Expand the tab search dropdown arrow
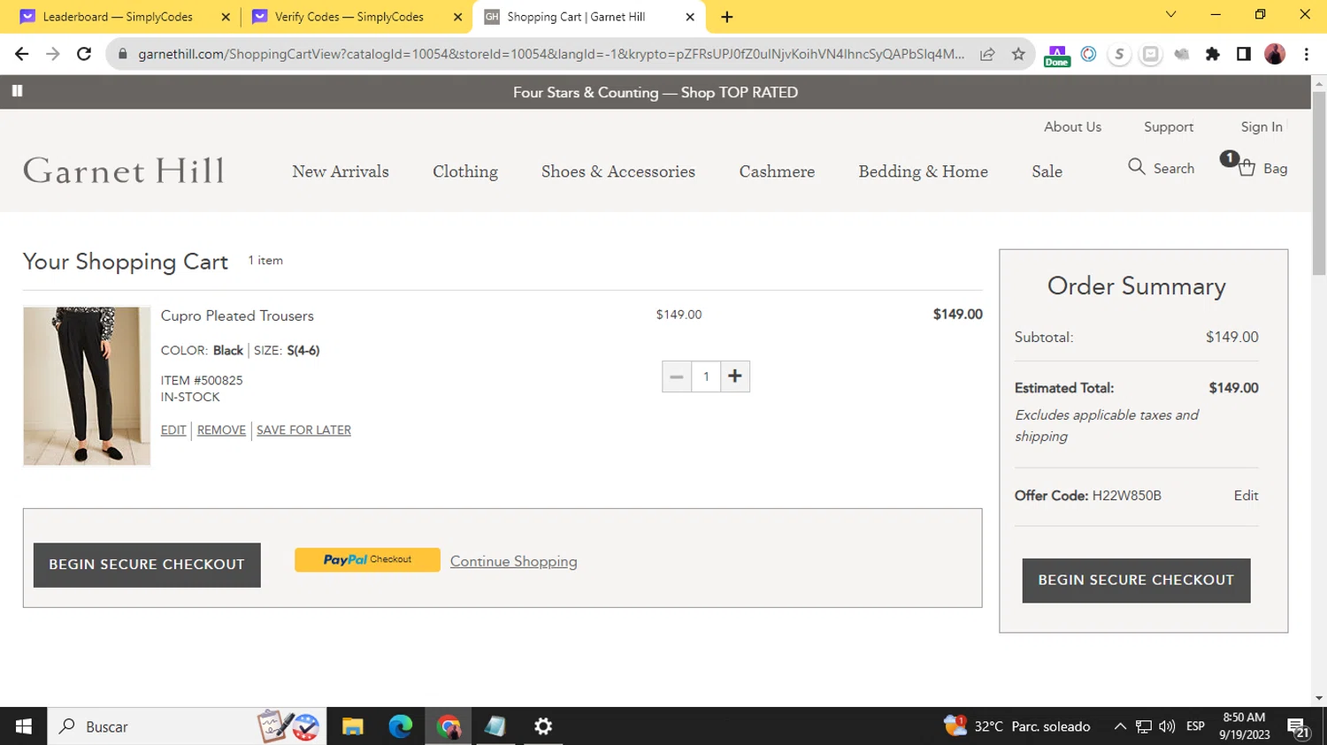 (1170, 15)
